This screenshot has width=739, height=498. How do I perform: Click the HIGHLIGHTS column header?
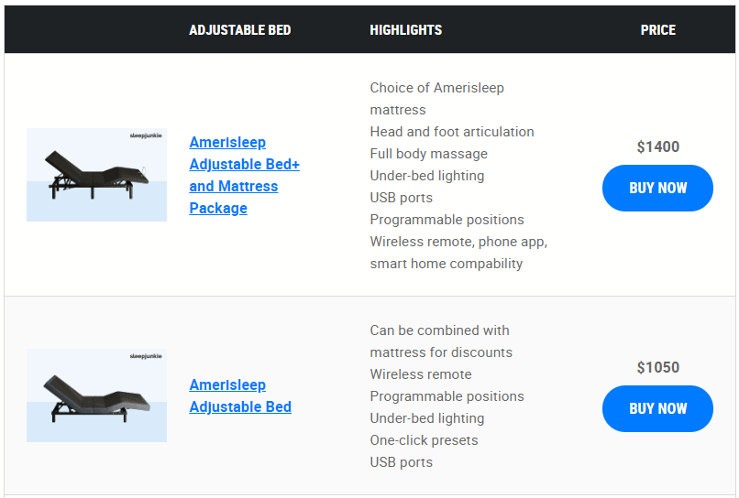(405, 30)
